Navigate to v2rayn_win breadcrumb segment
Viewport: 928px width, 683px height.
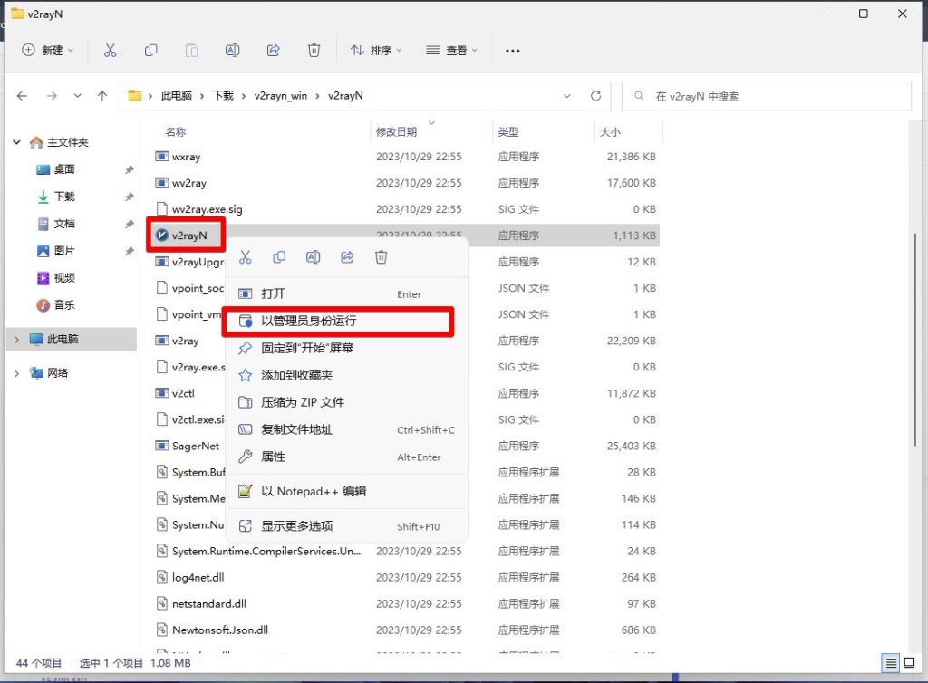[281, 96]
